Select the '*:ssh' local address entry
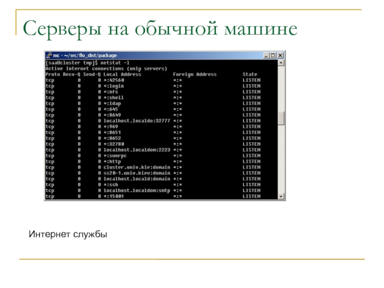 coord(111,184)
